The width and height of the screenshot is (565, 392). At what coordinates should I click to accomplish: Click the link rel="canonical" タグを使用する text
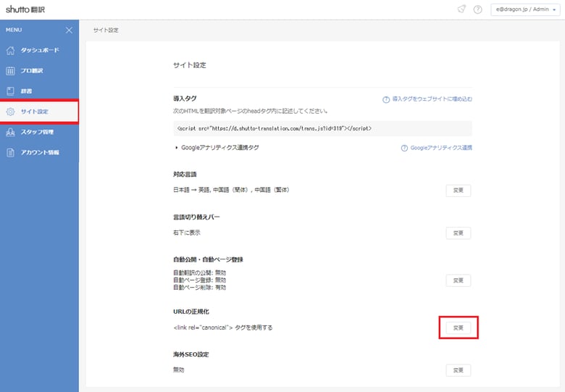pyautogui.click(x=223, y=328)
